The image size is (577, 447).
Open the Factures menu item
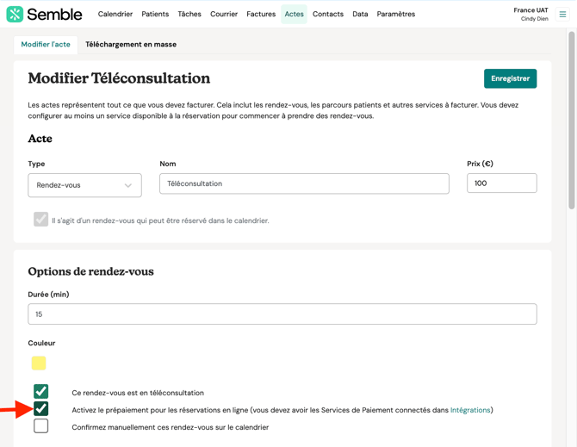261,14
